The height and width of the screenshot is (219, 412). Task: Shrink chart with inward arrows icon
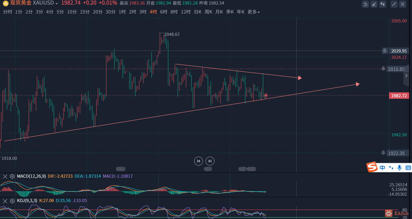click(x=394, y=4)
